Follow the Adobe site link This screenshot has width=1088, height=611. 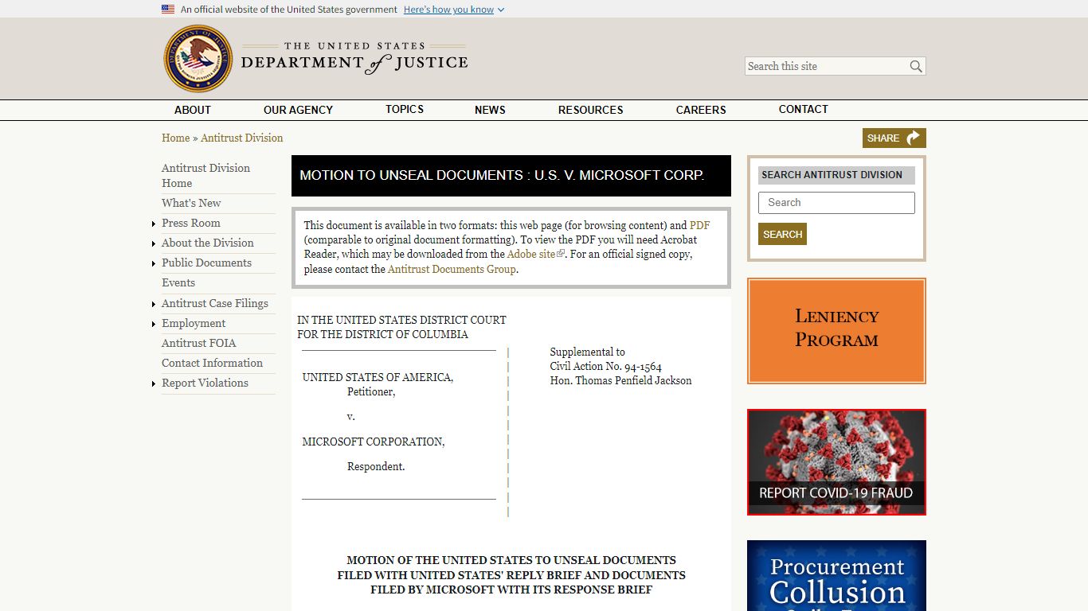pyautogui.click(x=531, y=254)
